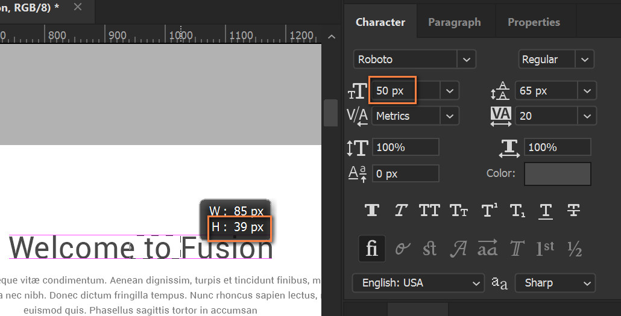Toggle Subscript style
This screenshot has width=621, height=316.
(x=517, y=211)
